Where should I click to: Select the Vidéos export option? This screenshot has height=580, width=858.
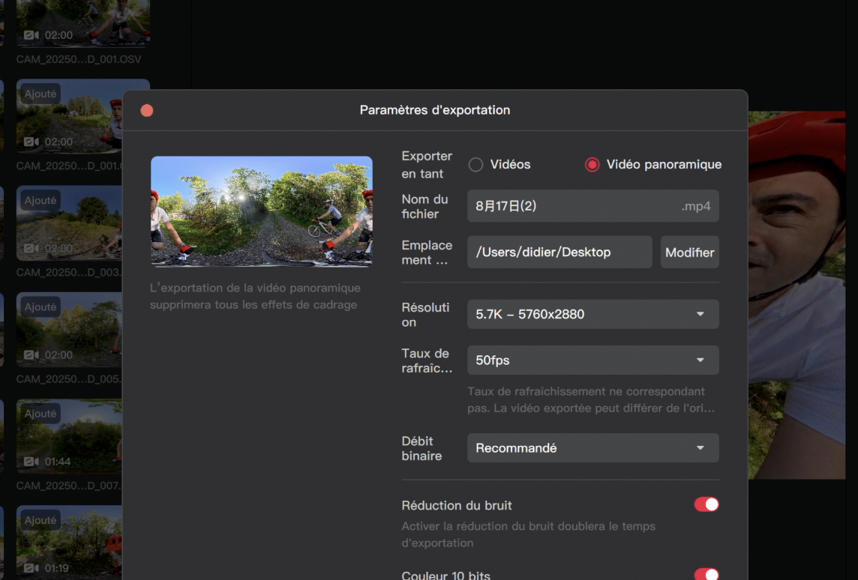[x=475, y=165]
